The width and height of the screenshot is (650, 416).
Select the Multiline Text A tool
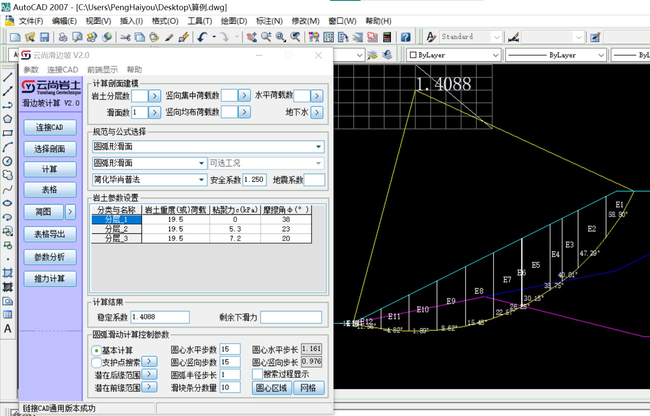click(x=8, y=329)
